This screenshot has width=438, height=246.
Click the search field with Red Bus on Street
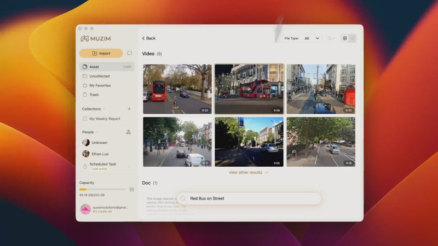click(249, 198)
